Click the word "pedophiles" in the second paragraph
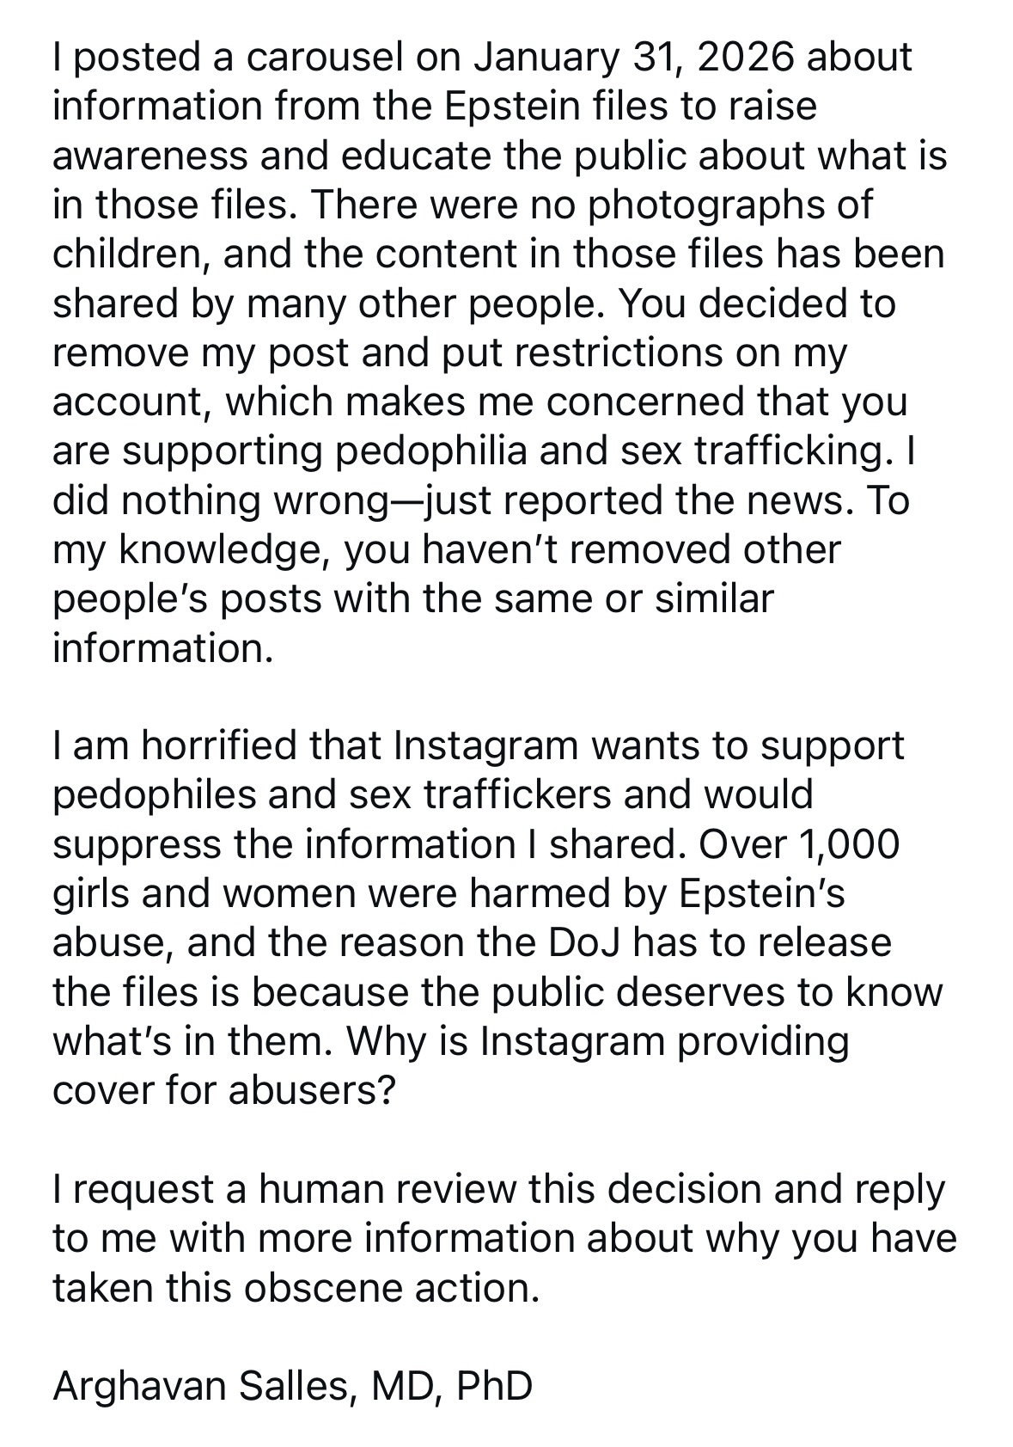Viewport: 1013px width, 1447px height. click(x=153, y=795)
